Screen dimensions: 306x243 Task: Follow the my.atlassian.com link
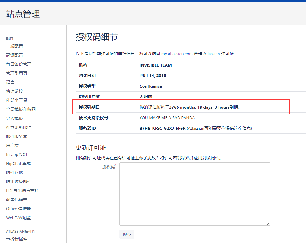[x=177, y=54]
